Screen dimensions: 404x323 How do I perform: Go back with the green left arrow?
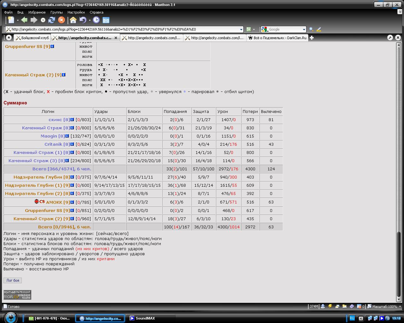pyautogui.click(x=24, y=20)
